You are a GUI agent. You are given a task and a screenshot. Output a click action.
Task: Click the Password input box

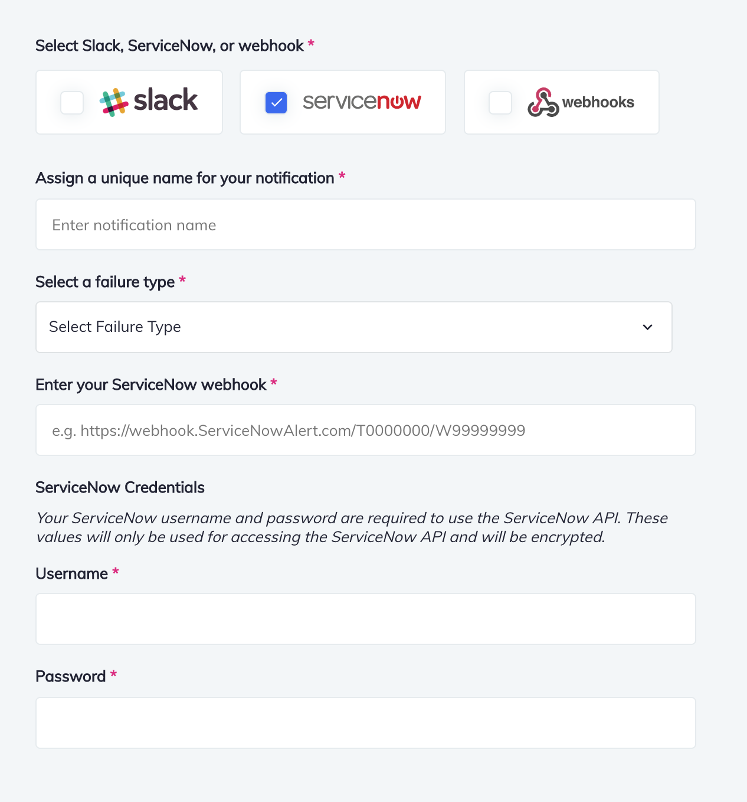pos(366,722)
